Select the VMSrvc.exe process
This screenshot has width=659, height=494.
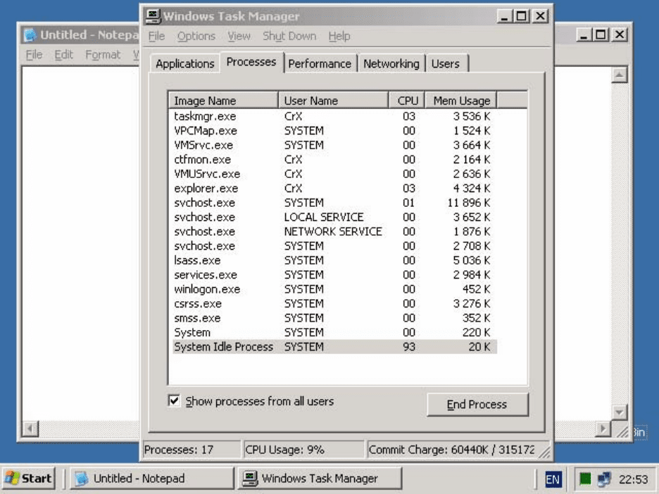pyautogui.click(x=334, y=145)
